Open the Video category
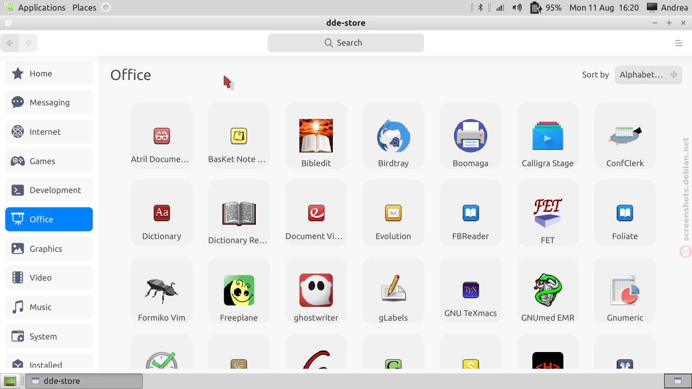 click(x=49, y=278)
